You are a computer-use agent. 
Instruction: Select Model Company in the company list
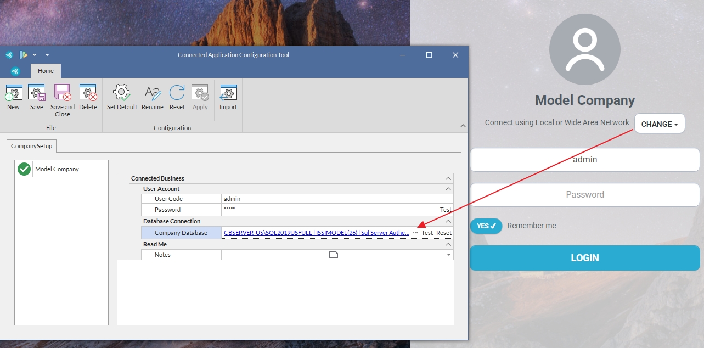click(57, 169)
